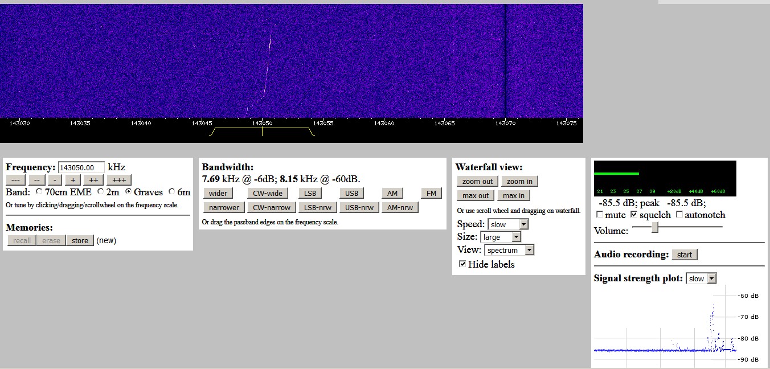Switch to AM mode
Screen dimensions: 770x369
(x=392, y=193)
